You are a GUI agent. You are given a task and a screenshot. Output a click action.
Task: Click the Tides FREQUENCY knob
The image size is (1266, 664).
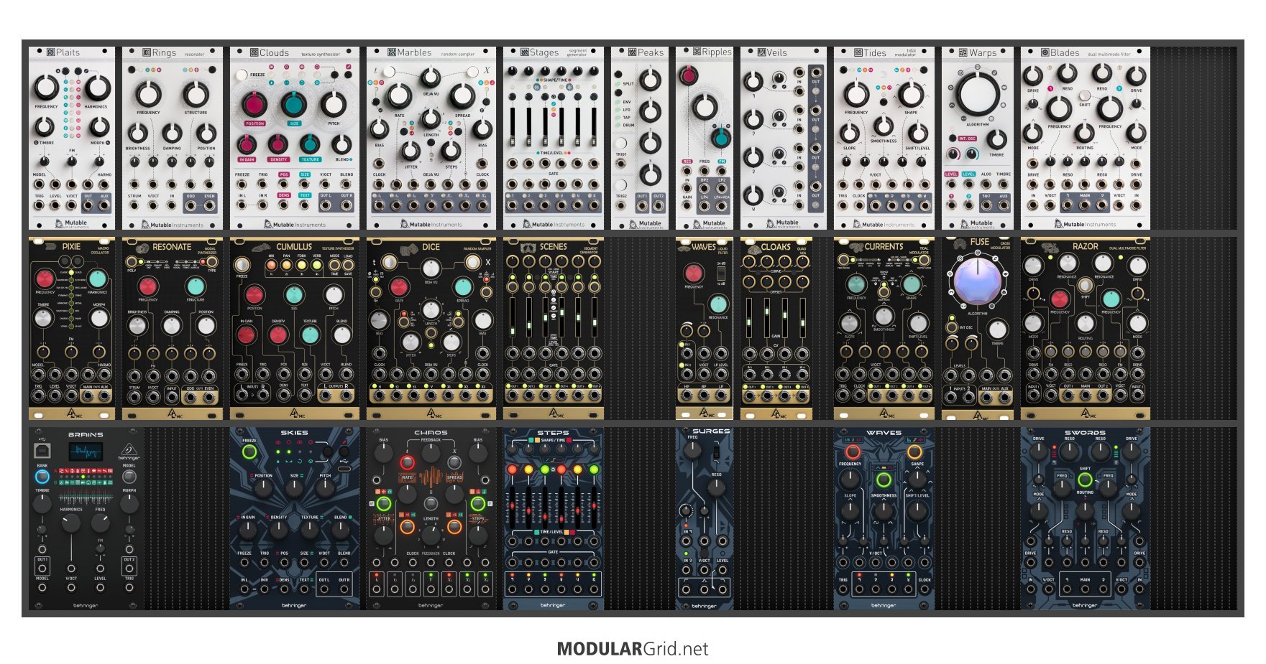856,94
